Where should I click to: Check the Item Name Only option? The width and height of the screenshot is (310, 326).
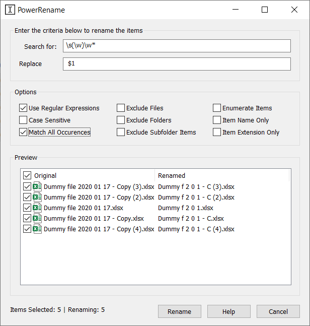pyautogui.click(x=217, y=120)
